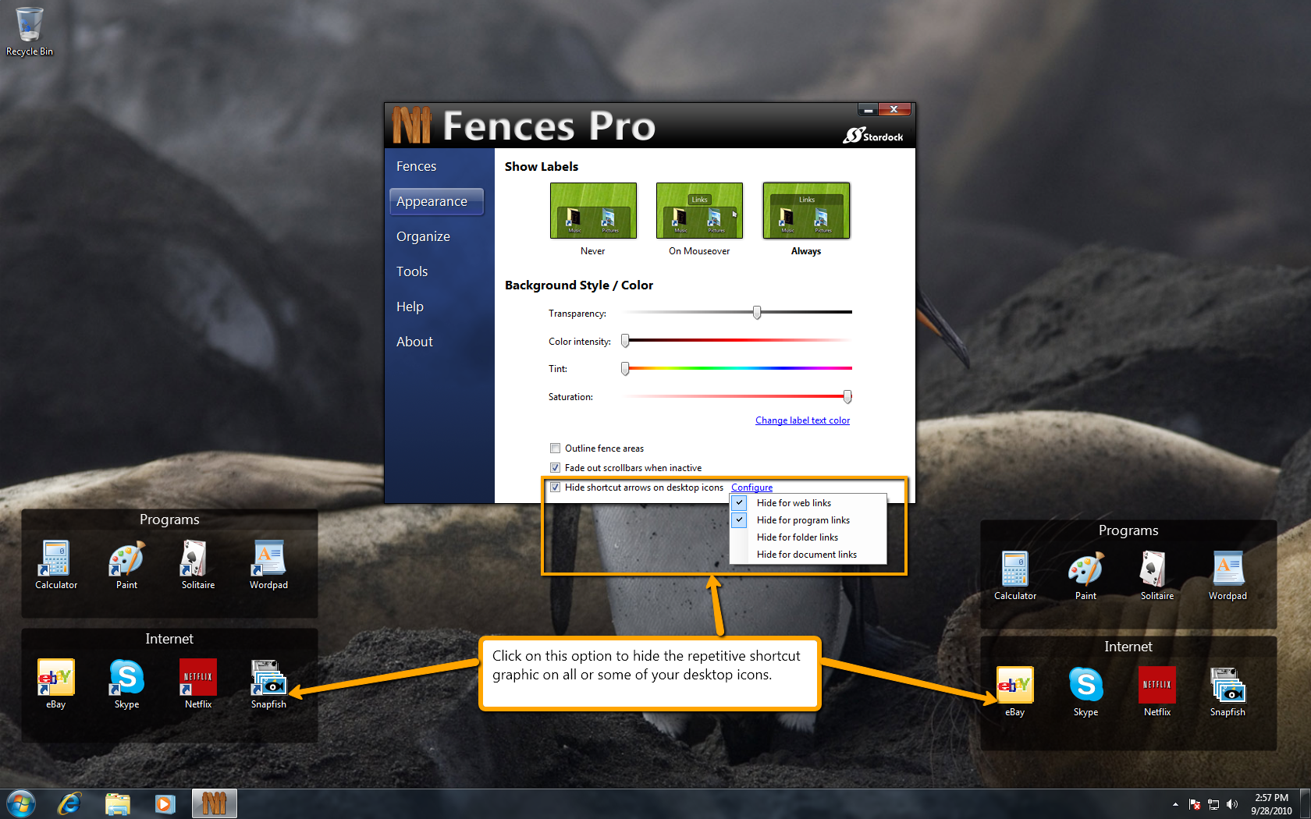The height and width of the screenshot is (819, 1311).
Task: Click Solitaire icon in right Programs fence
Action: click(x=1156, y=575)
